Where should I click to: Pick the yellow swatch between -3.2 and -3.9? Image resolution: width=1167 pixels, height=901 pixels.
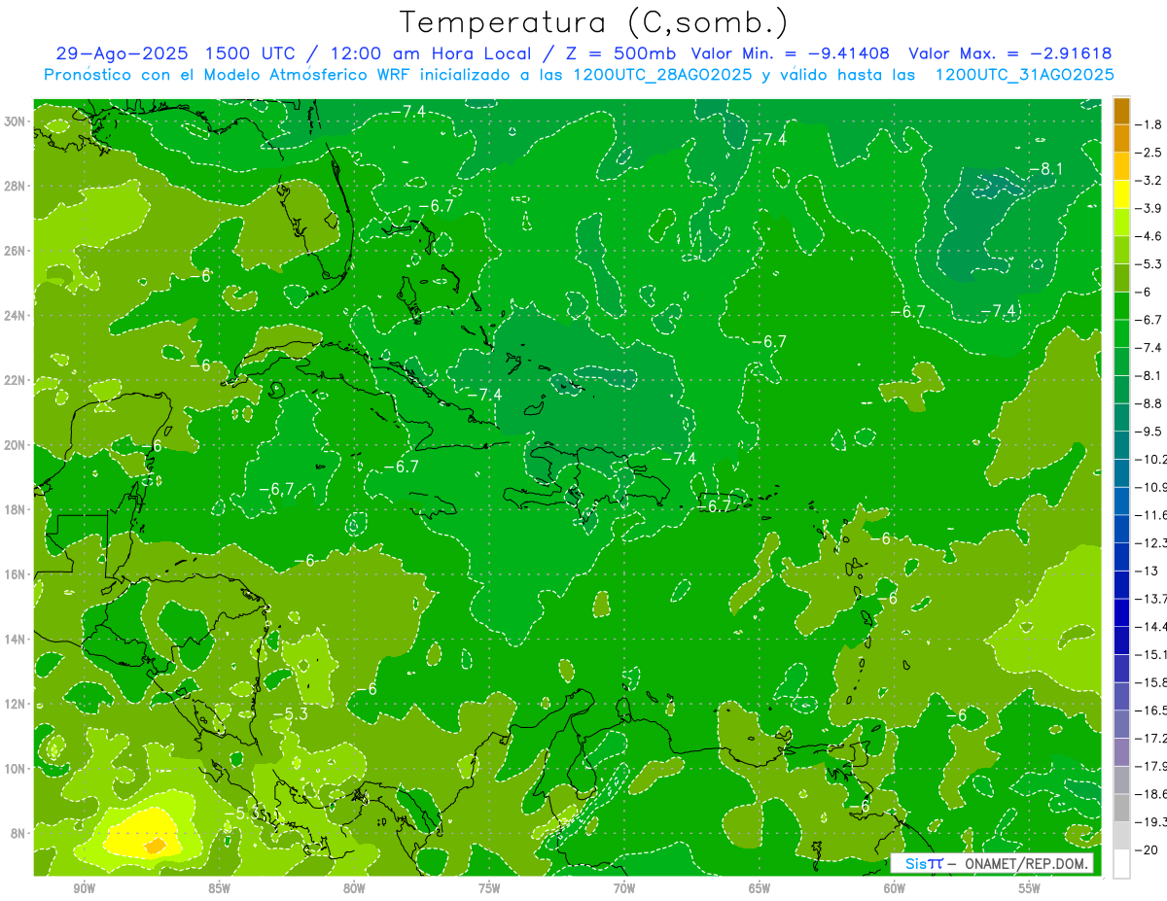[x=1121, y=193]
